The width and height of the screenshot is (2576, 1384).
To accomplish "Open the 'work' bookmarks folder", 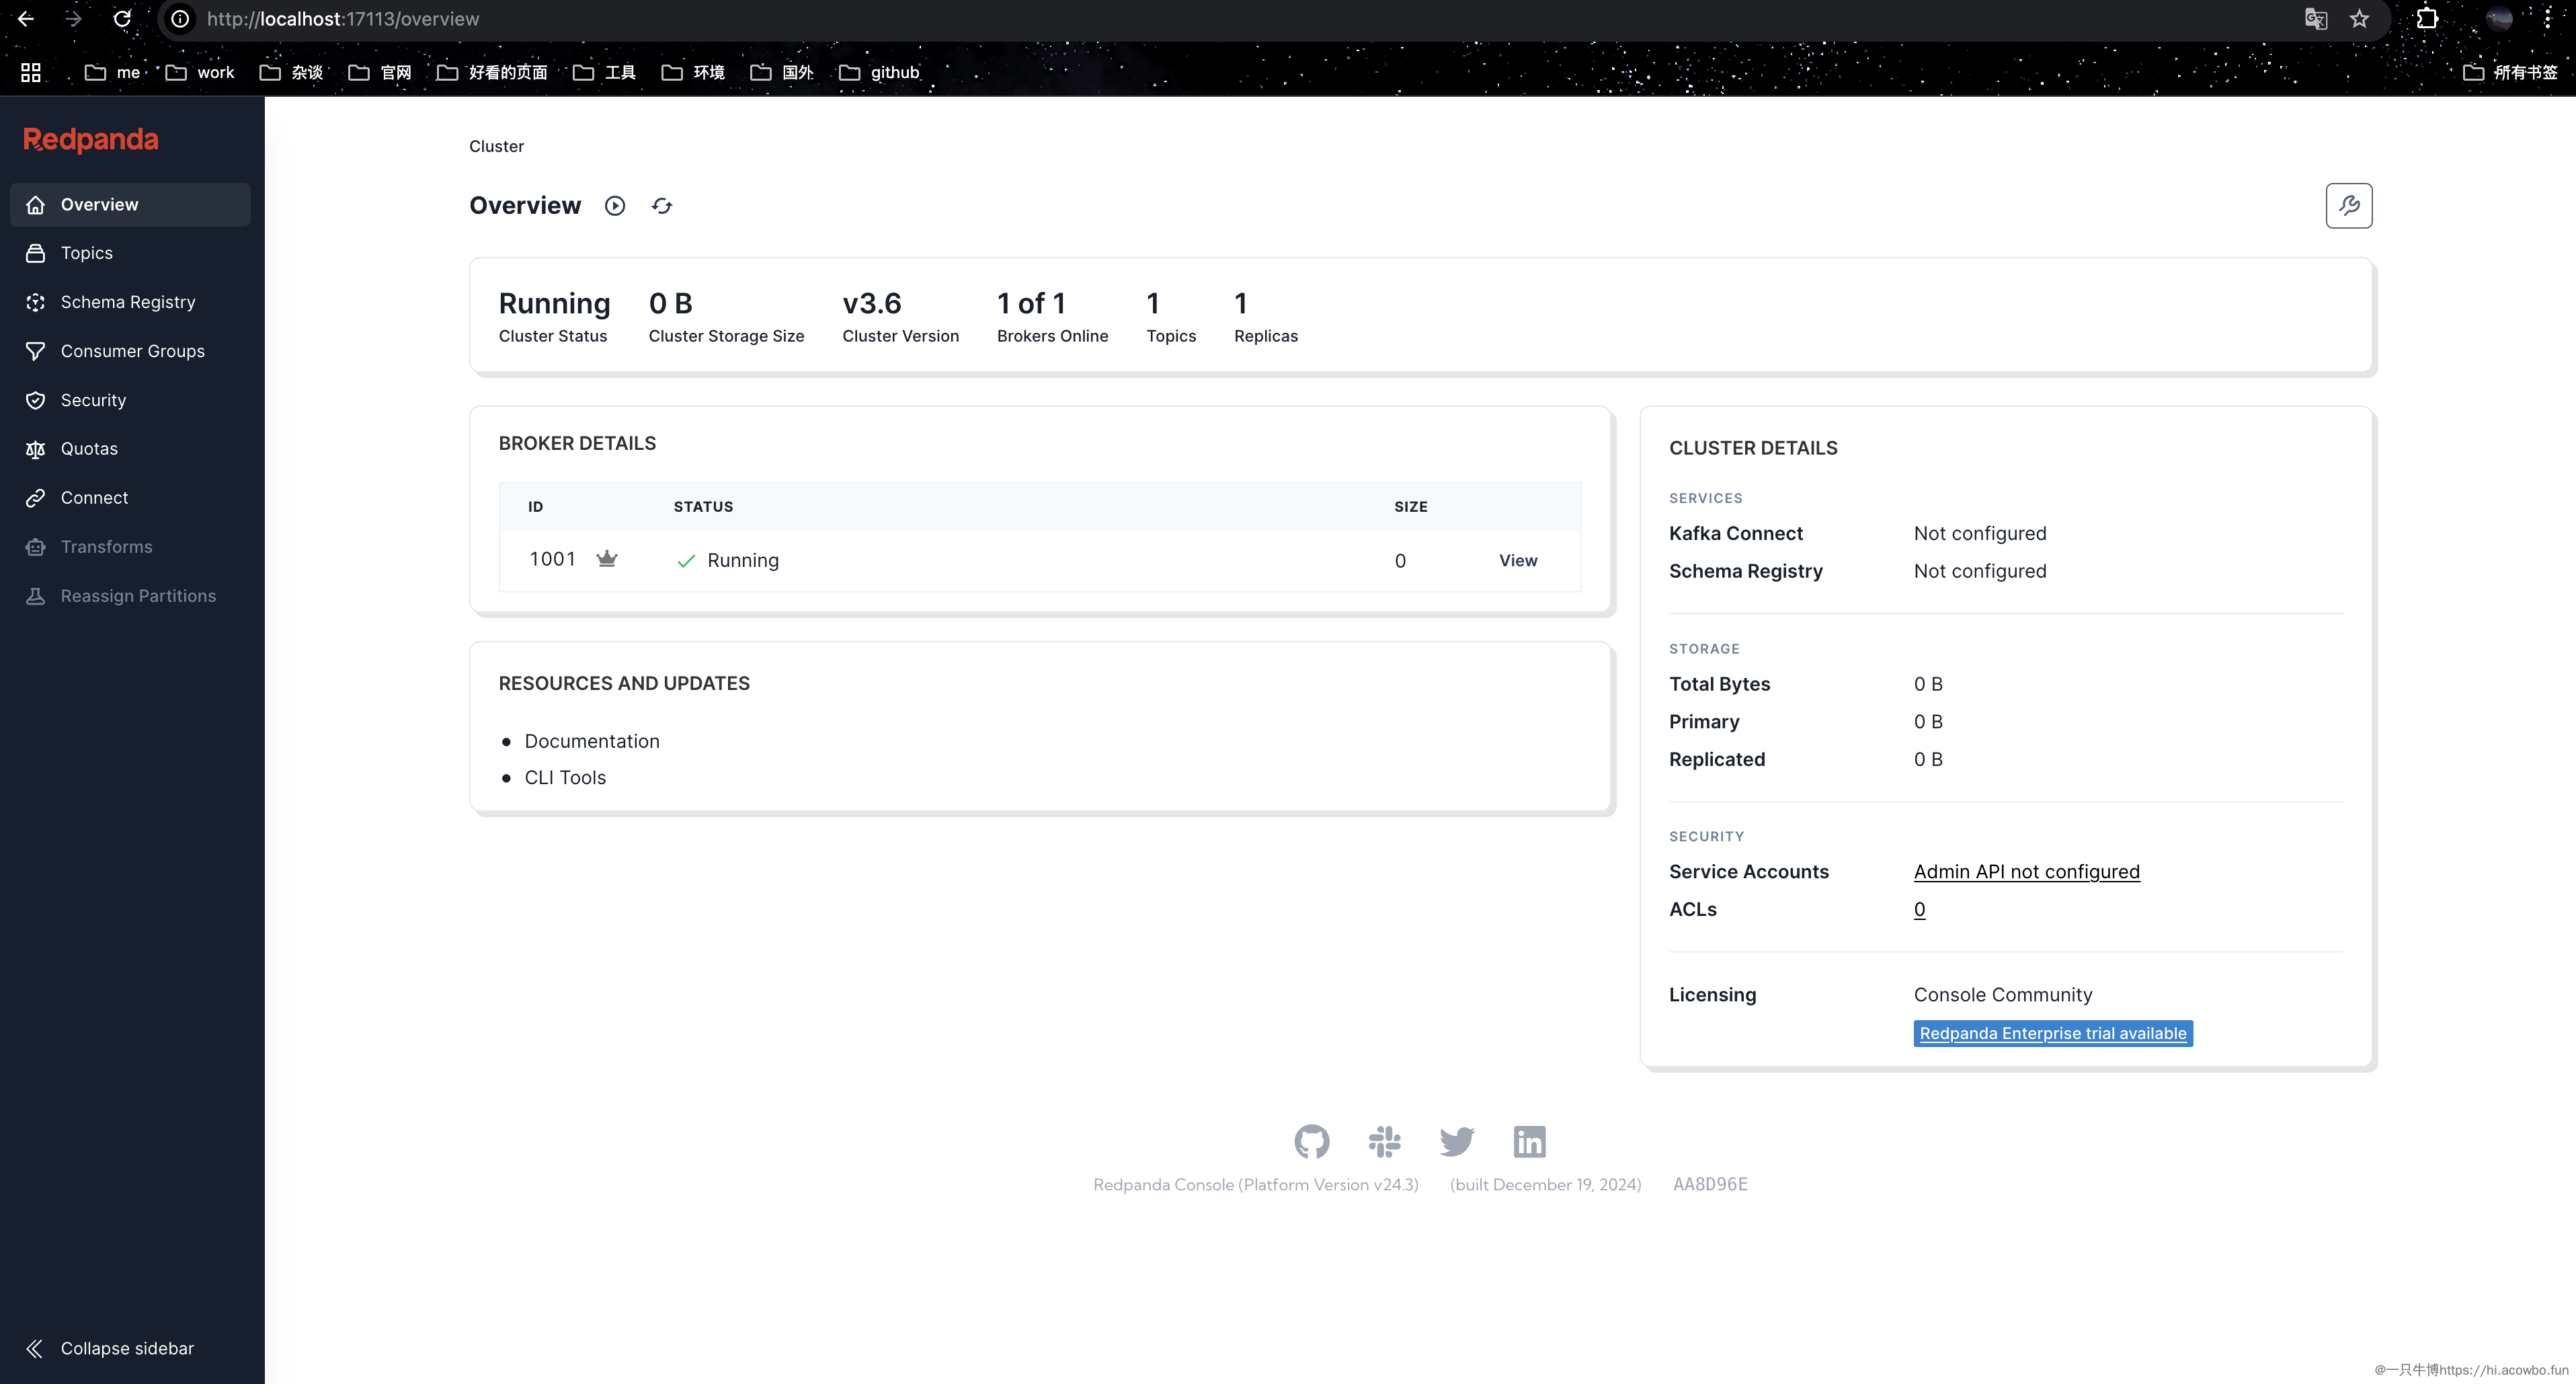I will click(200, 72).
